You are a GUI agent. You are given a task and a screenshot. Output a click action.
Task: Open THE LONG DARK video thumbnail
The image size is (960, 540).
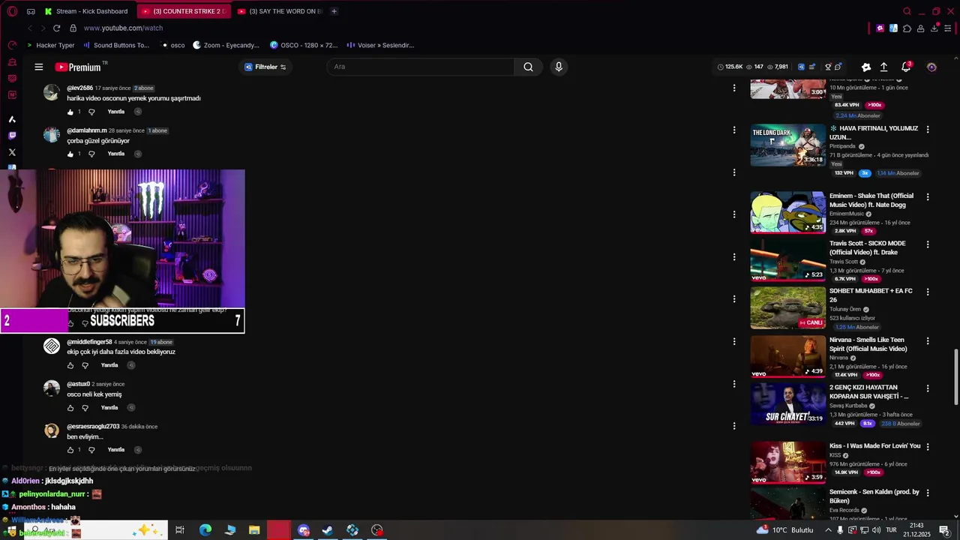[x=788, y=145]
